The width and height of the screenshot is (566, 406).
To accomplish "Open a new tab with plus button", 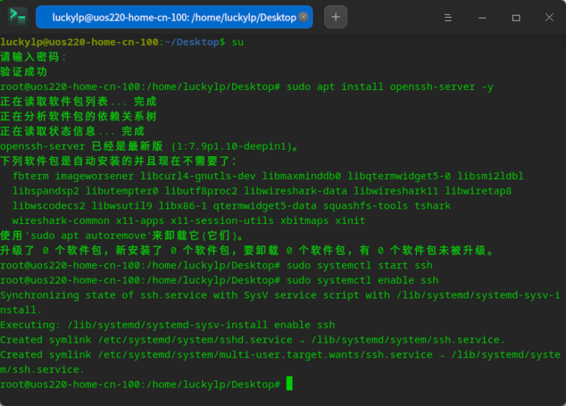I will 335,17.
